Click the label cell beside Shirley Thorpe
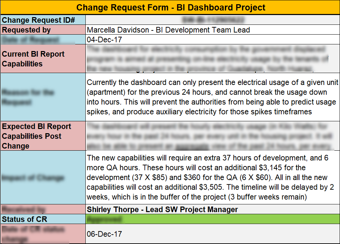 coord(43,209)
